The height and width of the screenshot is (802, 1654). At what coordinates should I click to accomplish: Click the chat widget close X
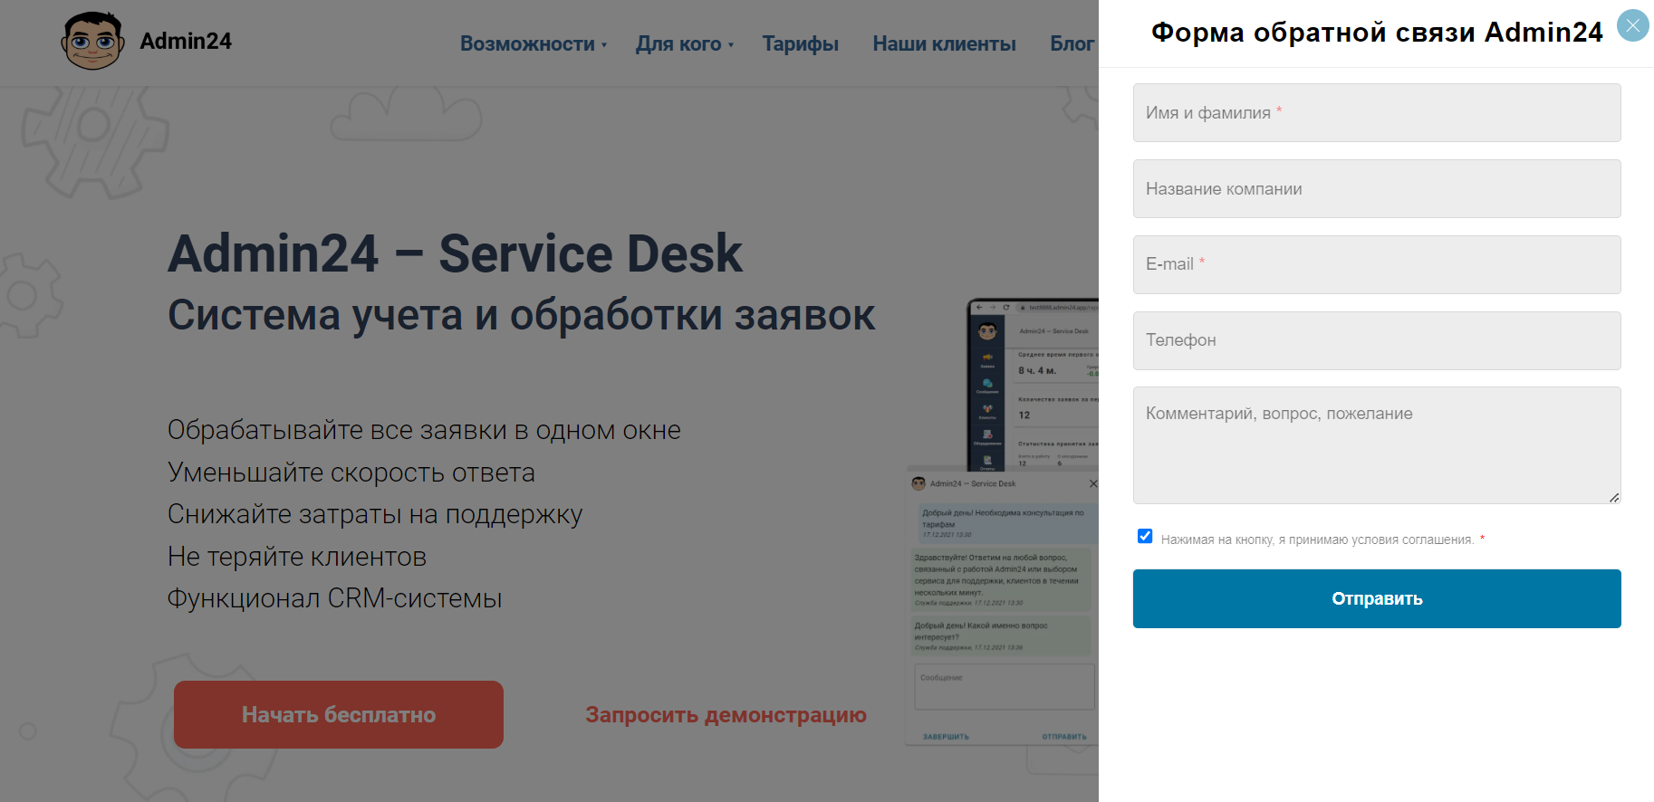(x=1093, y=483)
